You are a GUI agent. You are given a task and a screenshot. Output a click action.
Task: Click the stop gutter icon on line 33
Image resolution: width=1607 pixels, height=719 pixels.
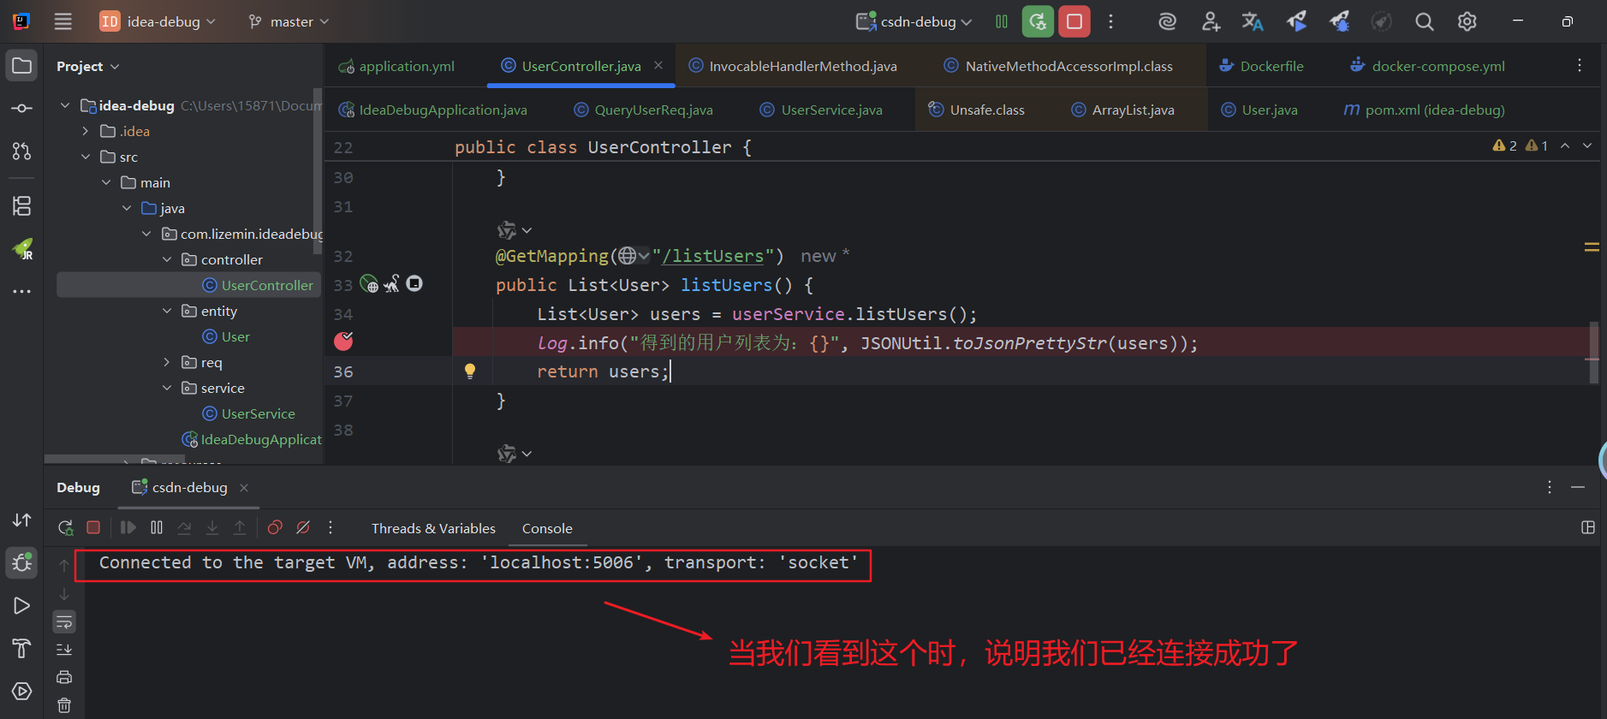click(x=414, y=283)
